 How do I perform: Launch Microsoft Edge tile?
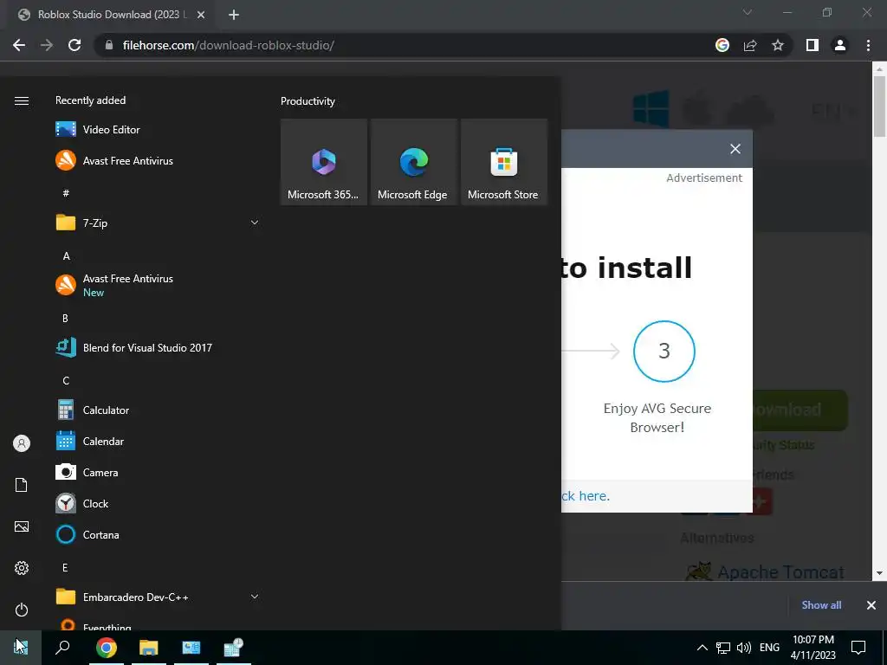[413, 162]
